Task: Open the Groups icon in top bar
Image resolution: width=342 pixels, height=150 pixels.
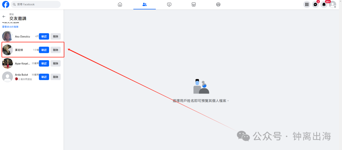Action: tap(218, 4)
